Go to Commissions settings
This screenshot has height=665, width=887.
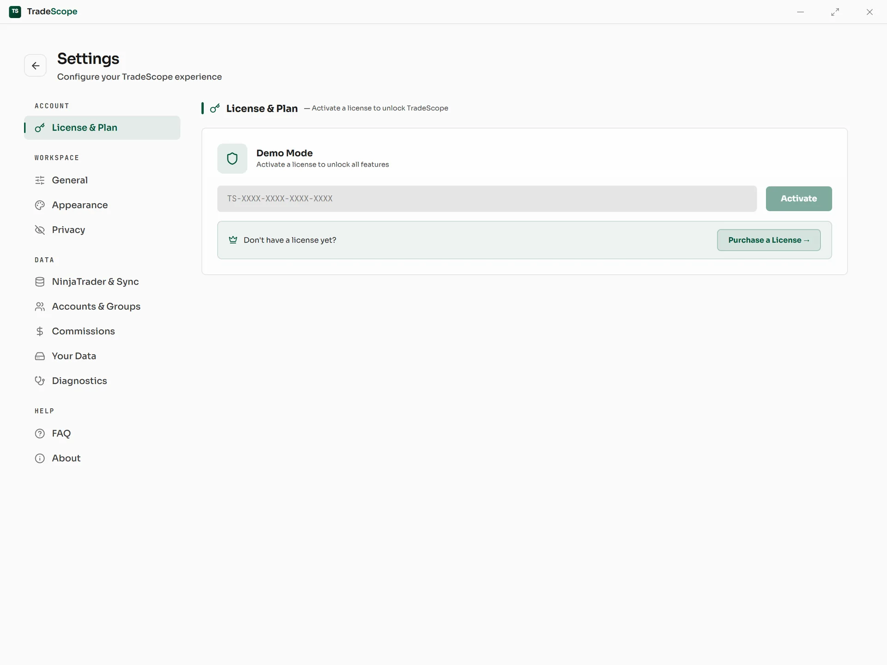click(102, 331)
